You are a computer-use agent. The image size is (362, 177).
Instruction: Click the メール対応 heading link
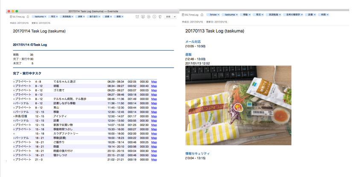tap(193, 42)
